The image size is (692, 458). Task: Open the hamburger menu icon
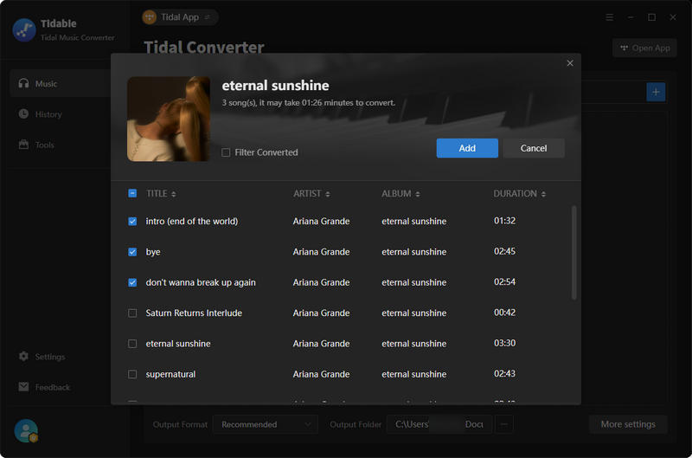coord(610,17)
